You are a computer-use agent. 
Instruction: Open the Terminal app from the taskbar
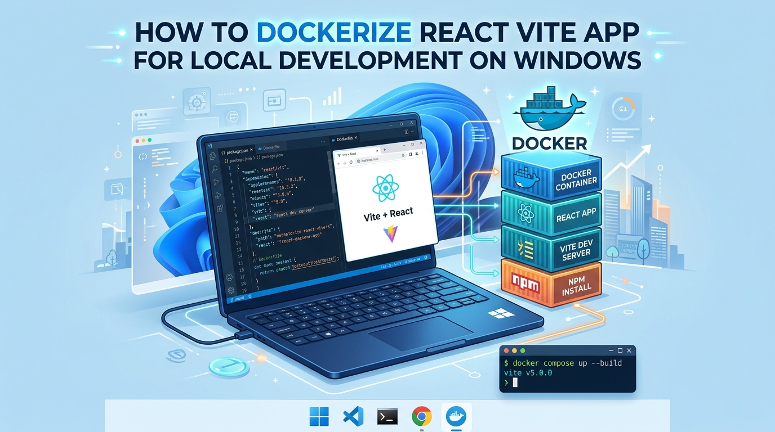click(387, 417)
